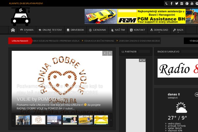Go to next slide in main slider
The width and height of the screenshot is (198, 132).
[x=110, y=53]
